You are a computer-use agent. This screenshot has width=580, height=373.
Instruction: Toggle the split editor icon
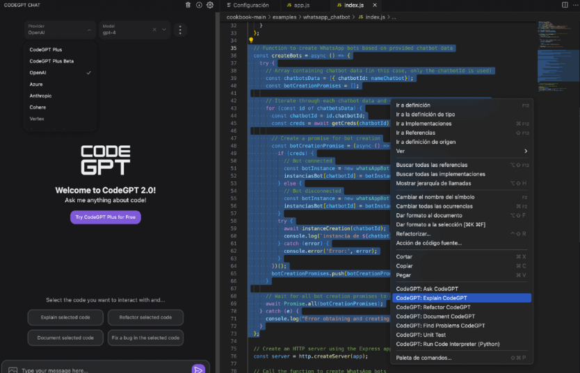pyautogui.click(x=565, y=5)
